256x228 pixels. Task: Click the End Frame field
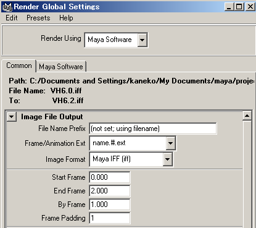point(110,191)
